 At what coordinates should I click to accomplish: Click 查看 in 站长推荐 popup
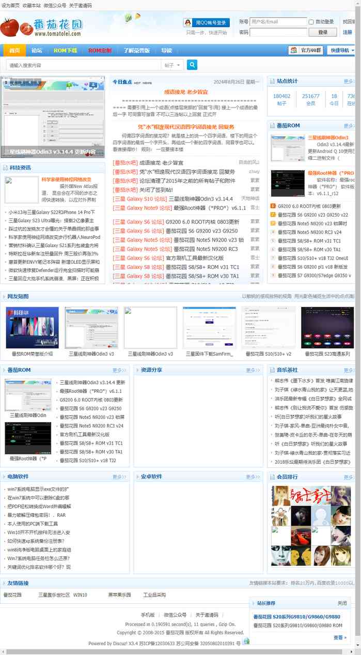[x=339, y=637]
